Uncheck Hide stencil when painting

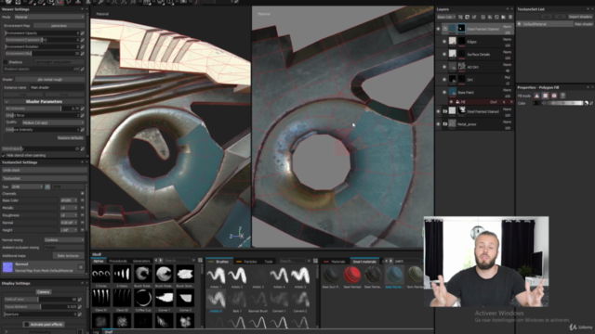pyautogui.click(x=4, y=155)
